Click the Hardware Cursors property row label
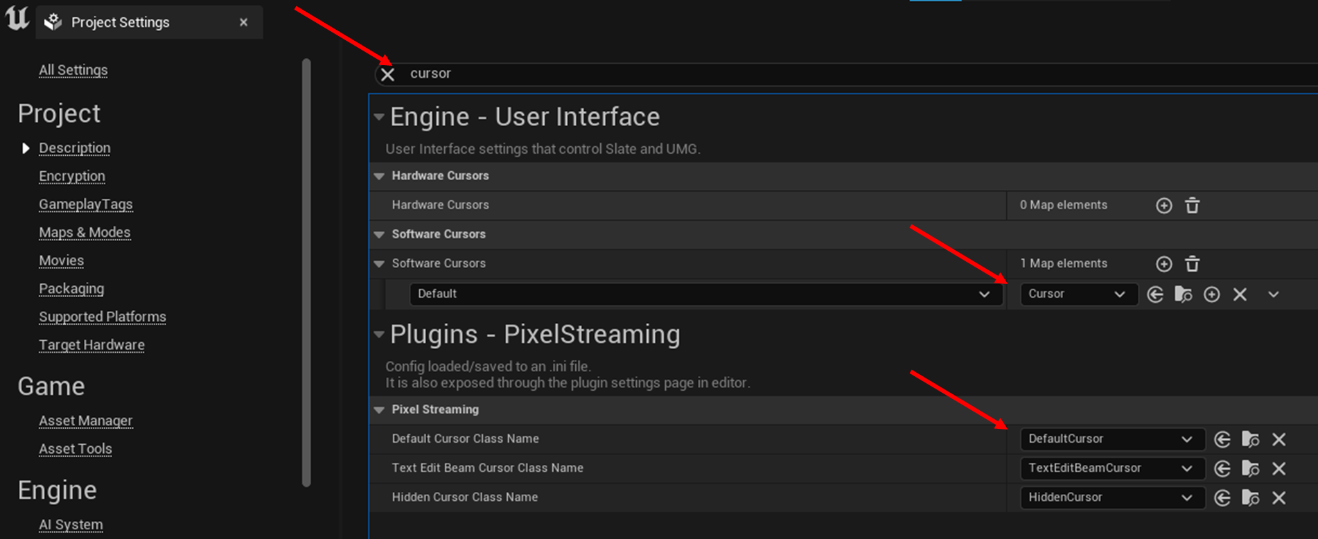Screen dimensions: 1318x539 (x=441, y=205)
